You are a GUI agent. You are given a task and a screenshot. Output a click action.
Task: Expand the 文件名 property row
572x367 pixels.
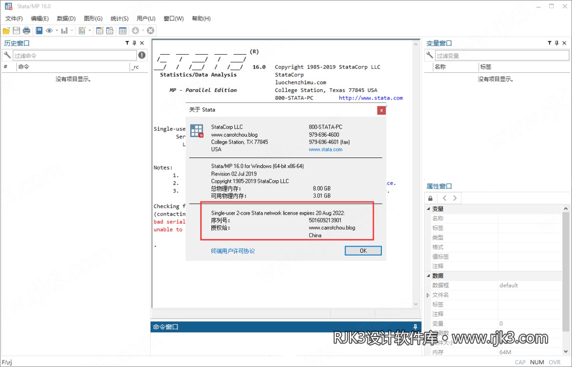[428, 295]
